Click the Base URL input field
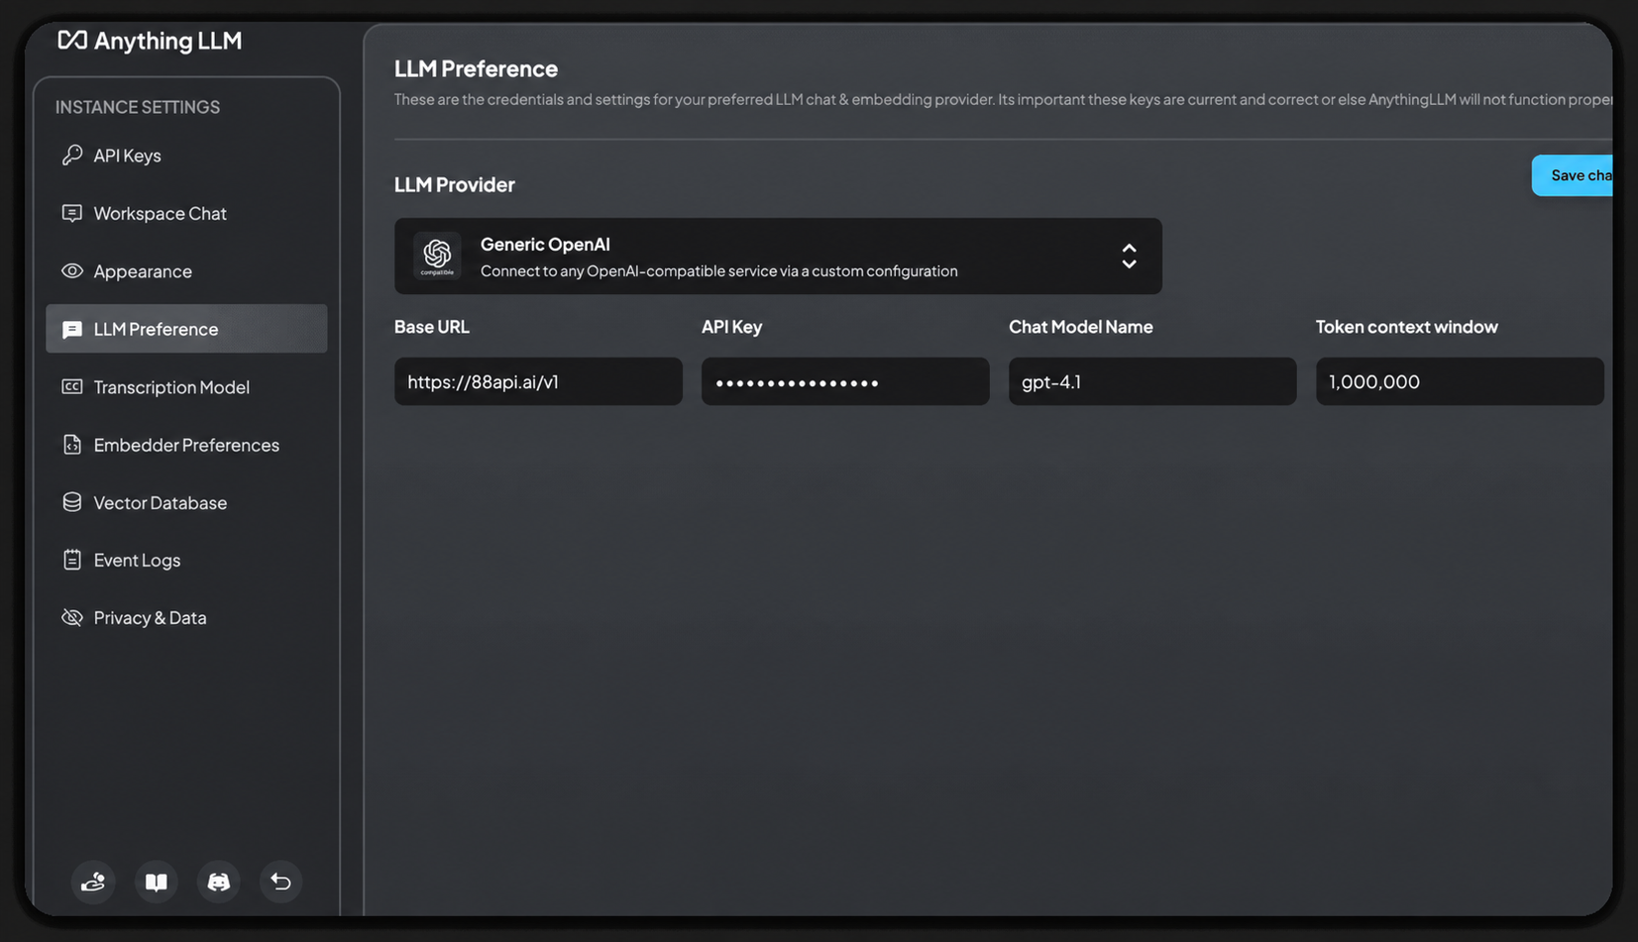The height and width of the screenshot is (942, 1638). [x=538, y=381]
